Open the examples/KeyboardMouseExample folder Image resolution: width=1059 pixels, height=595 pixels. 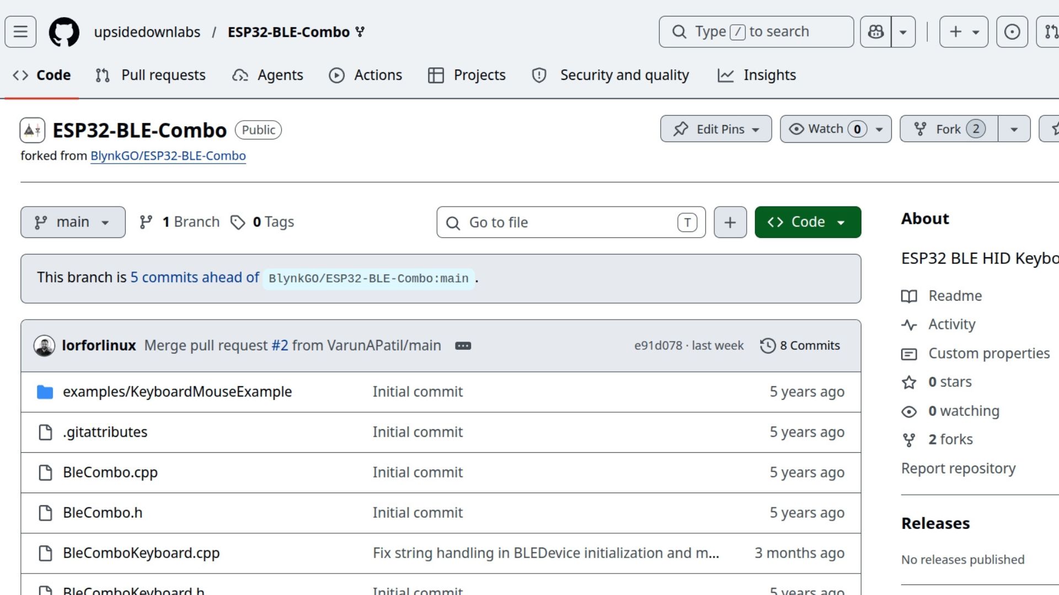[177, 392]
